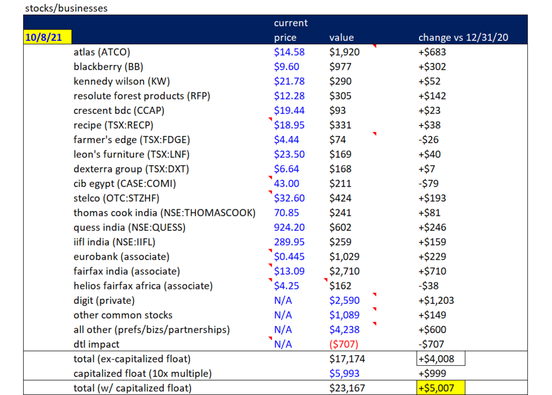This screenshot has height=395, width=552.
Task: Select the quess india price 924.20
Action: click(x=289, y=227)
